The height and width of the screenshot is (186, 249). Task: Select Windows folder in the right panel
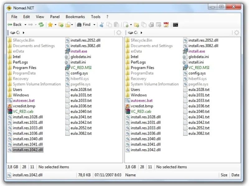pyautogui.click(x=136, y=95)
